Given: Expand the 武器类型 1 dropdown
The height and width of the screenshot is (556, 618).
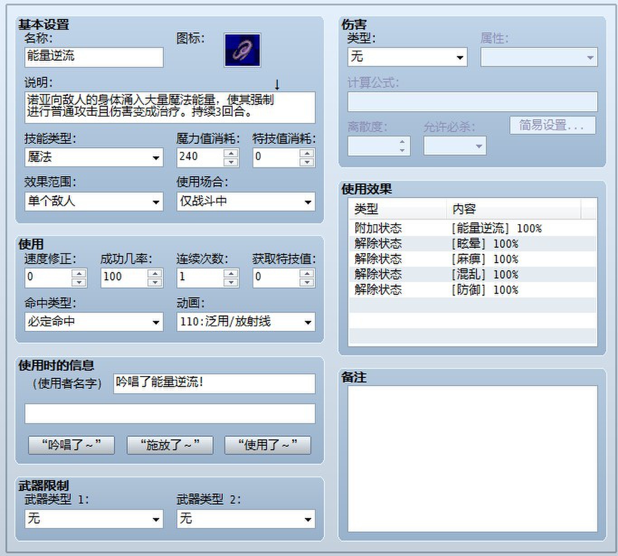Looking at the screenshot, I should [94, 519].
